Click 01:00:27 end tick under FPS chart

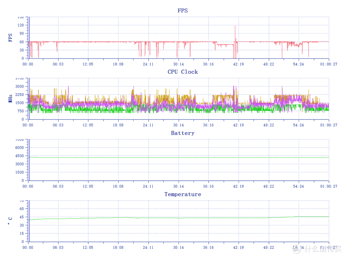click(329, 64)
